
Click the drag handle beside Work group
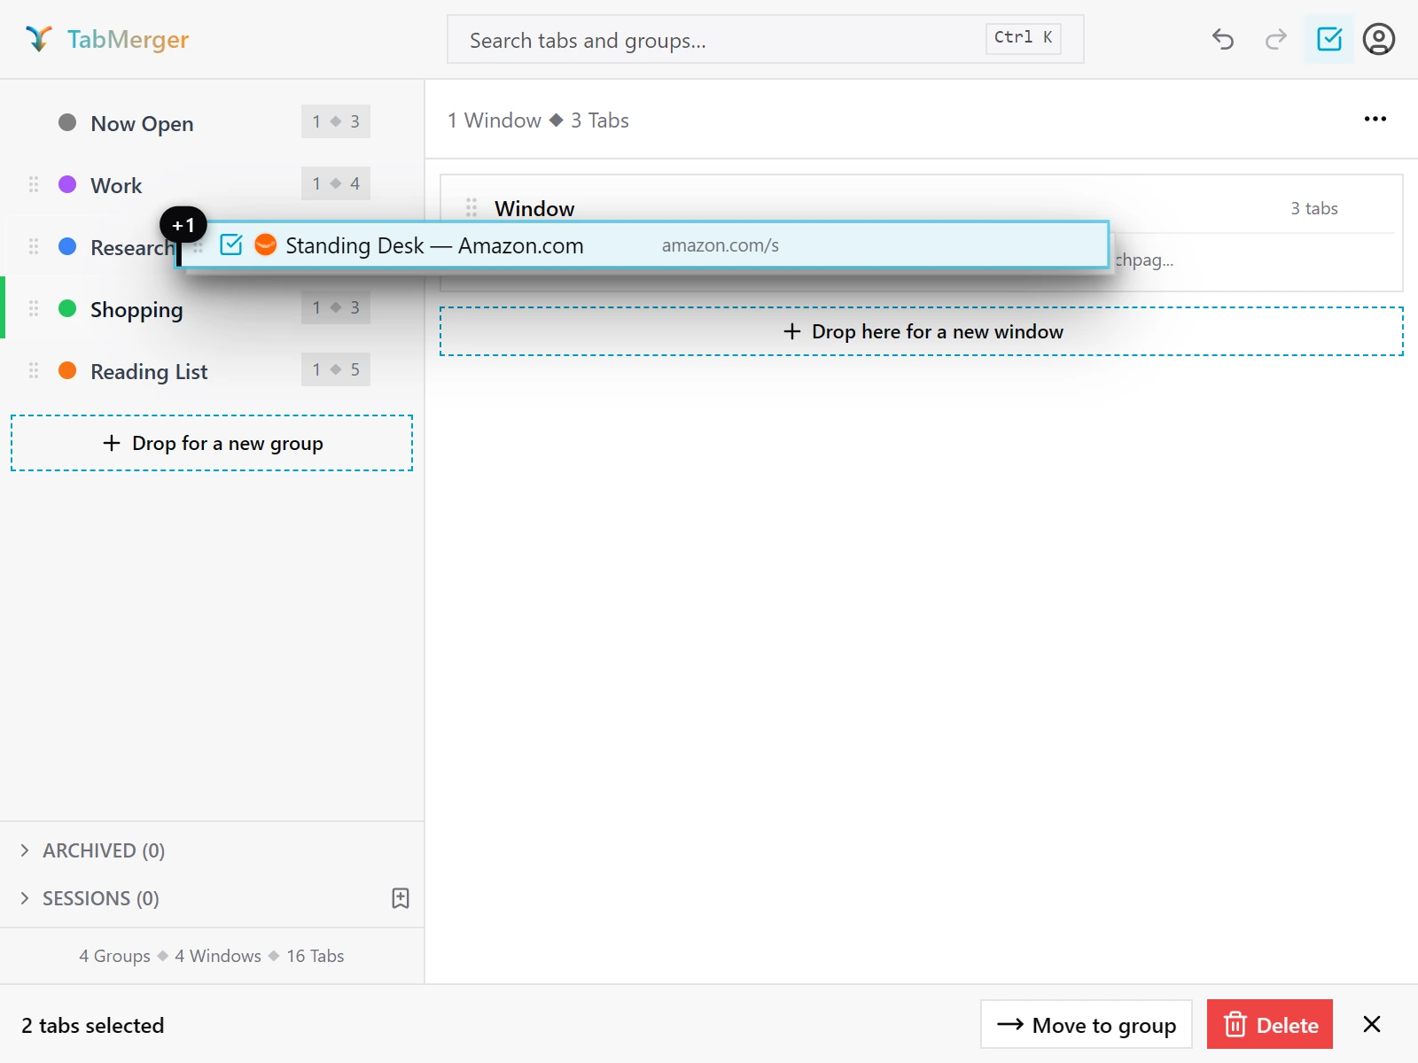(x=34, y=184)
